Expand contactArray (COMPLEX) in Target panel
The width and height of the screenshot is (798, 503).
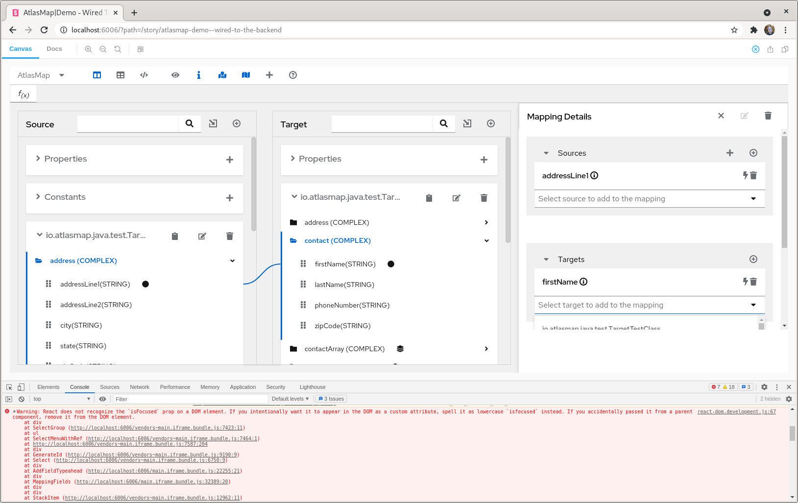(486, 349)
